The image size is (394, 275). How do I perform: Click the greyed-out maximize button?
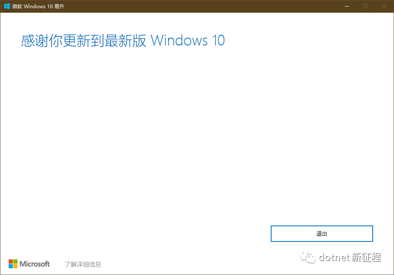click(x=365, y=6)
